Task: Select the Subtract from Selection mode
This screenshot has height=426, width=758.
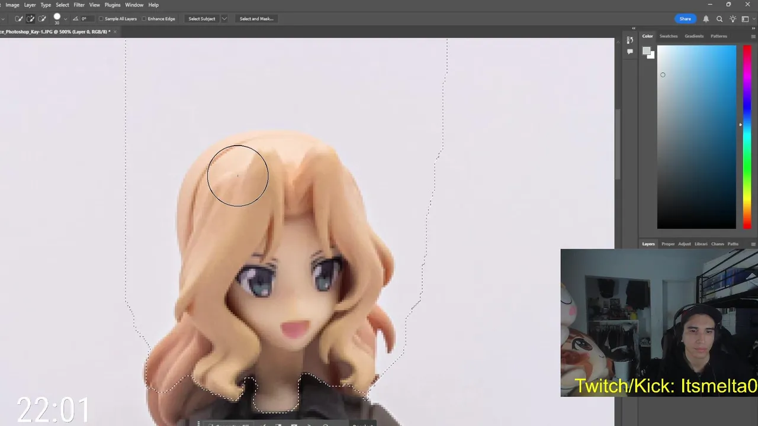Action: point(41,19)
